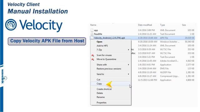Click the 133 KB size cell
This screenshot has height=112, width=200.
pyautogui.click(x=191, y=68)
